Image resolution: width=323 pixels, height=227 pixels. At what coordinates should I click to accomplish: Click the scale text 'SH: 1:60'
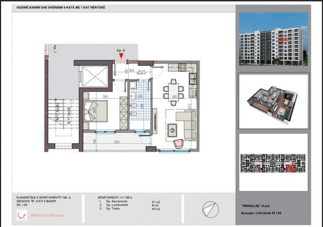coord(22,205)
